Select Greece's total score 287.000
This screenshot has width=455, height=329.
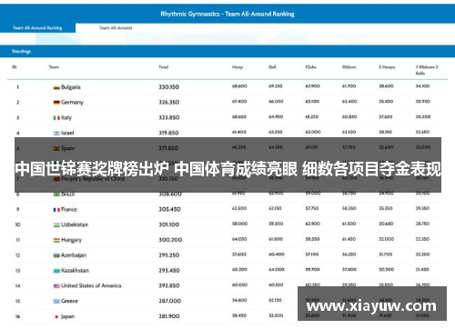[170, 301]
